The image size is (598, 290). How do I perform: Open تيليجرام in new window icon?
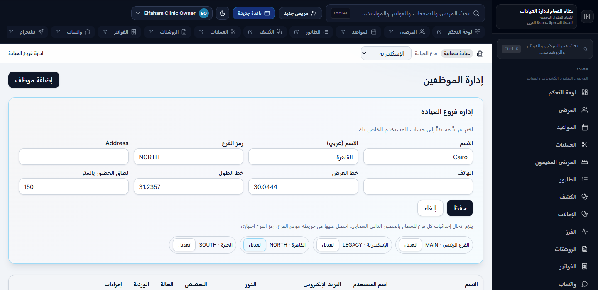pyautogui.click(x=10, y=32)
